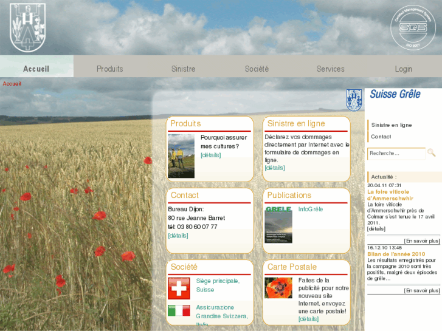Click the date 20.04.11 07:31
The height and width of the screenshot is (331, 442).
[384, 185]
